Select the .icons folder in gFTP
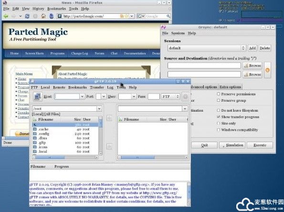Image resolution: width=284 pixels, height=212 pixels. click(x=65, y=147)
